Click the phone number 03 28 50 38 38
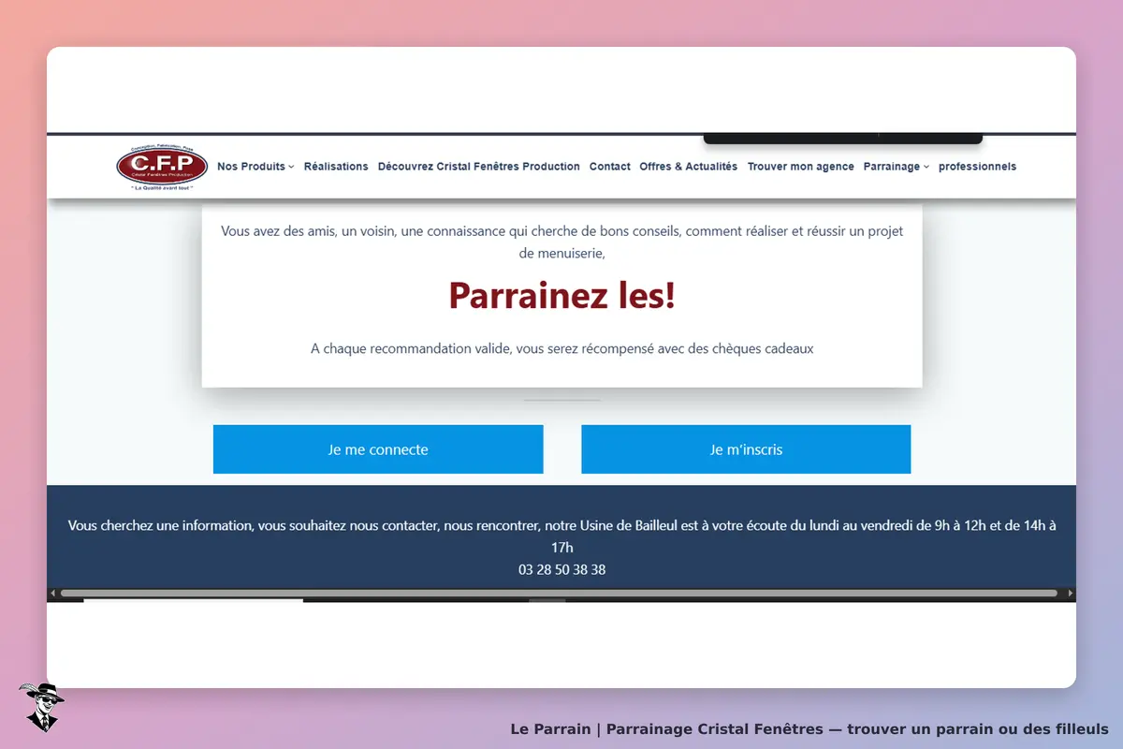The height and width of the screenshot is (749, 1123). (x=561, y=569)
